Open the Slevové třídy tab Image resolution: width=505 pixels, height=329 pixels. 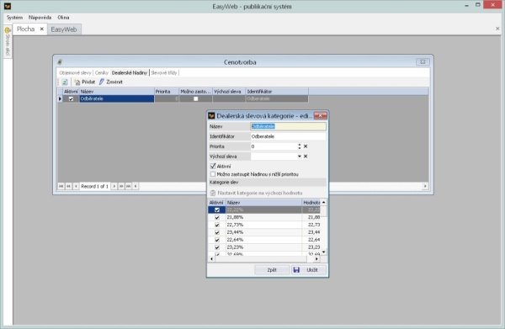[x=164, y=72]
